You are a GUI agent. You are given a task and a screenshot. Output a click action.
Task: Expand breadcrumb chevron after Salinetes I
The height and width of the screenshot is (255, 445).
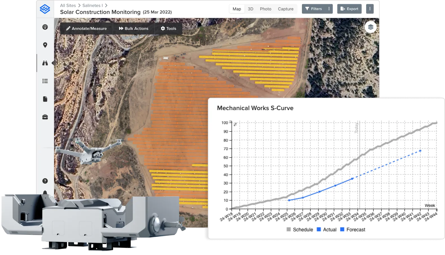point(106,5)
